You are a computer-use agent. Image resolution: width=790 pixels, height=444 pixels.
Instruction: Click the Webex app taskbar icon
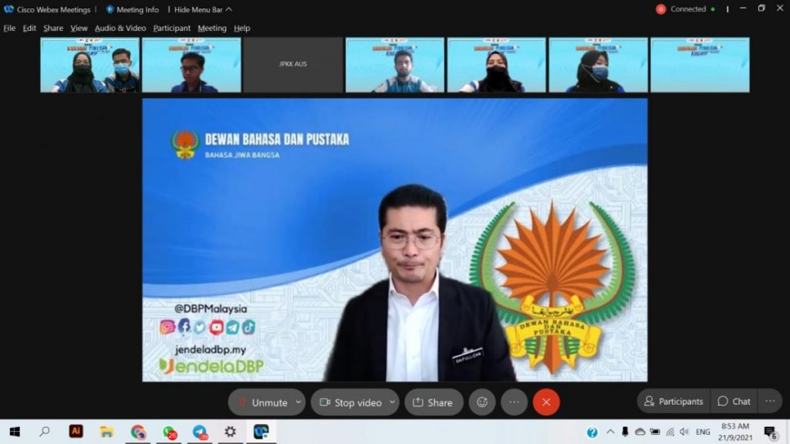tap(261, 432)
